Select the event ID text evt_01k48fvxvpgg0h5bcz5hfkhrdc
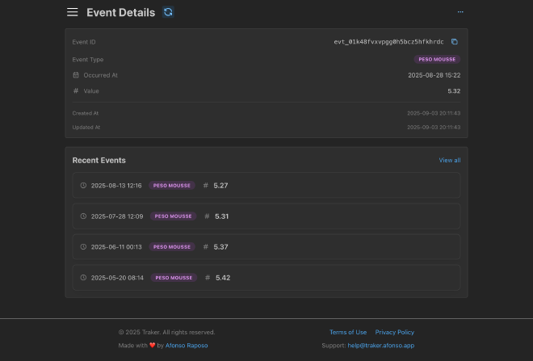The width and height of the screenshot is (533, 361). click(x=388, y=42)
